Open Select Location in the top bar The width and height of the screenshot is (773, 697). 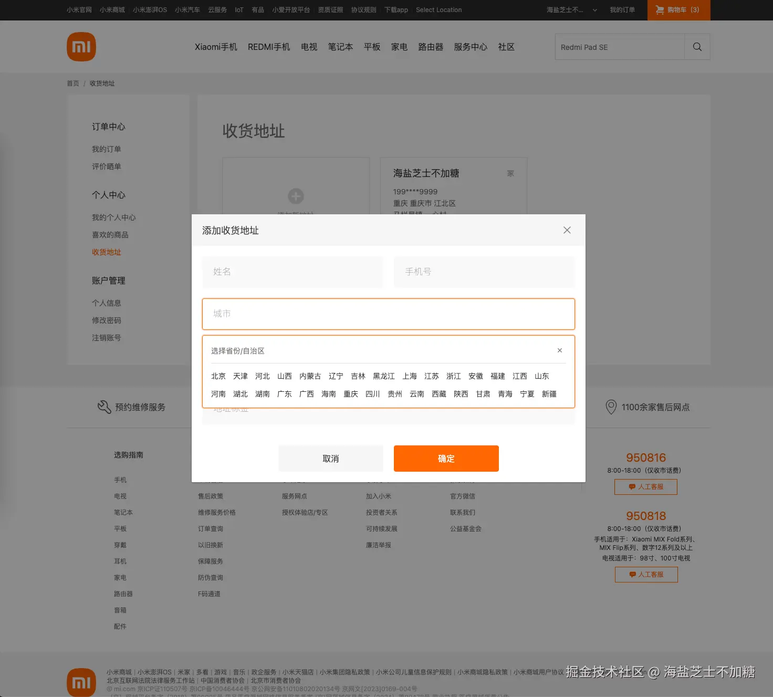tap(438, 10)
